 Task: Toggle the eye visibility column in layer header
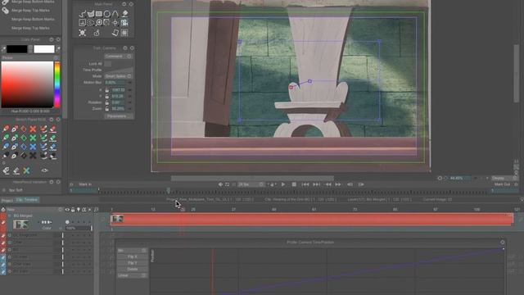[67, 210]
